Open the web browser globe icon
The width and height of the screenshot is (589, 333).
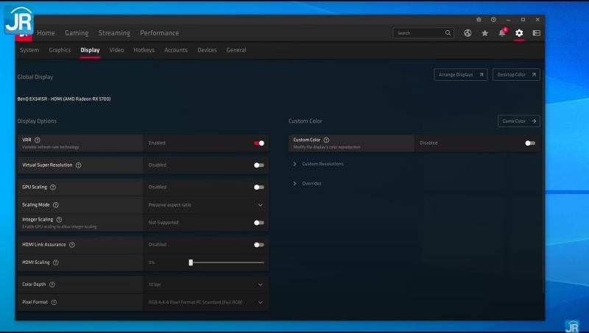pyautogui.click(x=468, y=33)
